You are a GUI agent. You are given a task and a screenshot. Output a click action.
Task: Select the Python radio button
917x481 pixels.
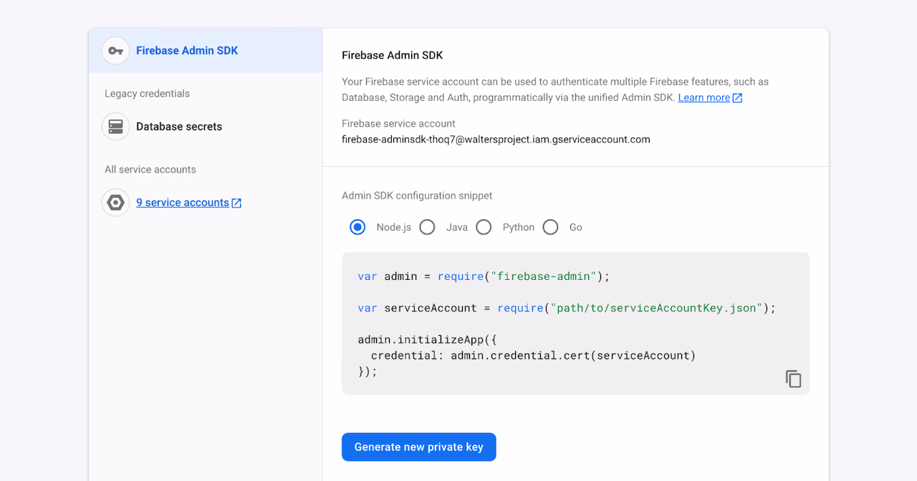[484, 227]
